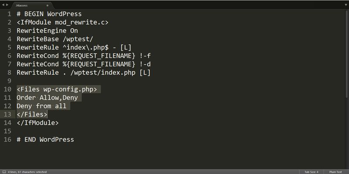Click line number 16 in gutter

[x=7, y=139]
